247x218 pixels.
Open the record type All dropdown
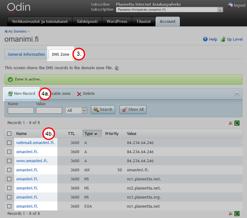76,110
